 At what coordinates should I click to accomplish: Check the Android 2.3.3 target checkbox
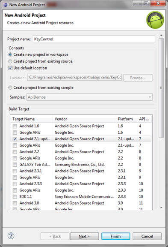coord(15,184)
